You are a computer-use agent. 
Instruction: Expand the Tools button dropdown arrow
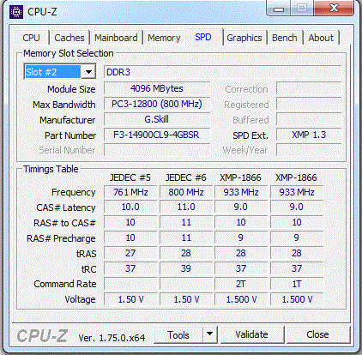click(209, 334)
